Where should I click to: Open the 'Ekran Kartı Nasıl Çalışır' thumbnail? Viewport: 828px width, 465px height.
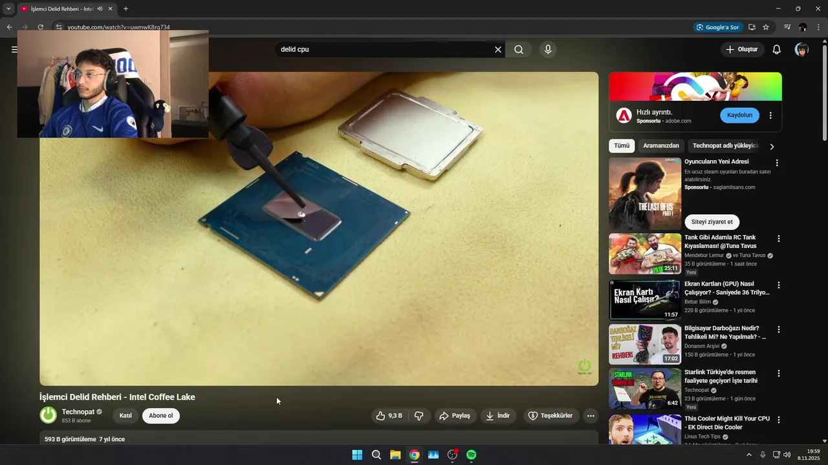[645, 300]
